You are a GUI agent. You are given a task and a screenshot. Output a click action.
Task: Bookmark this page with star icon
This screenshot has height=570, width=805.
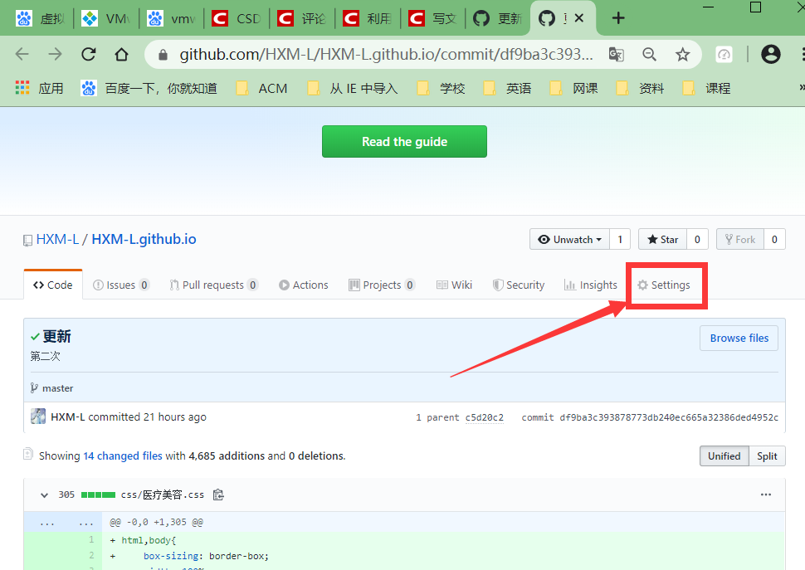pos(682,54)
